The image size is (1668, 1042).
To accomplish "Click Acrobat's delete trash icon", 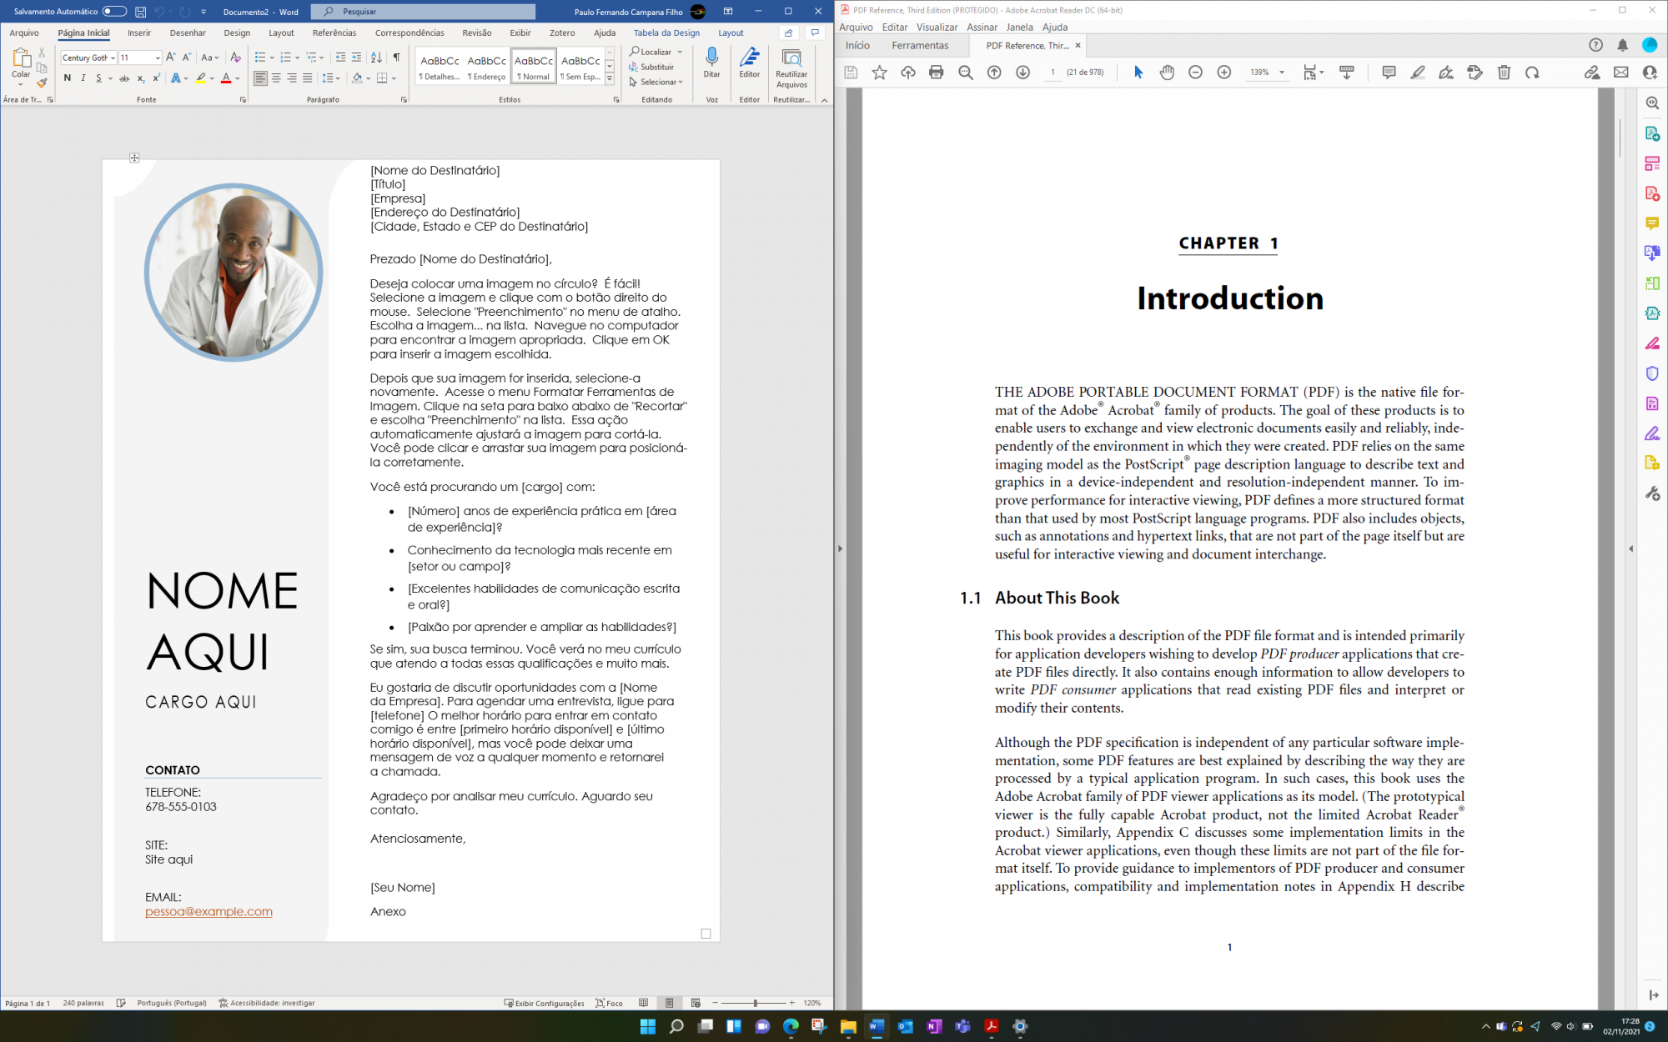I will click(x=1504, y=73).
